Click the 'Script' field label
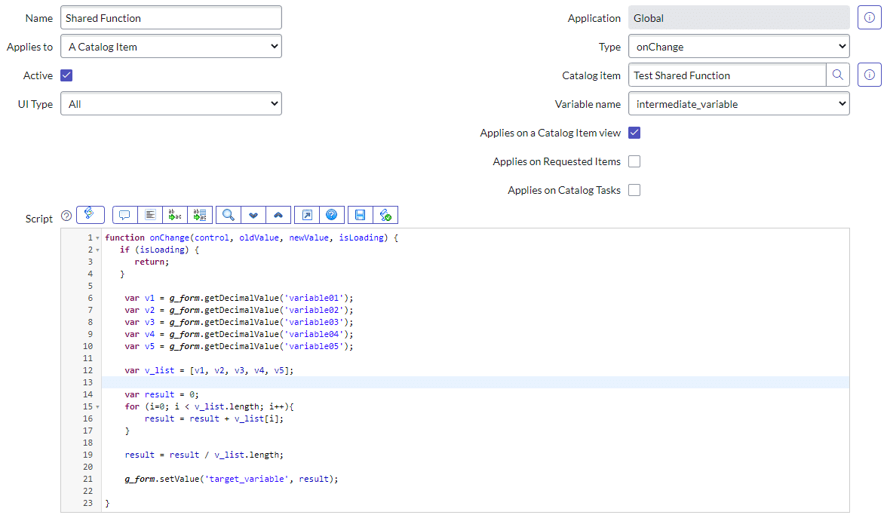The image size is (887, 518). (39, 219)
